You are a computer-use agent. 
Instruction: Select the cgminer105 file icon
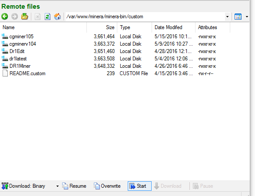5,37
